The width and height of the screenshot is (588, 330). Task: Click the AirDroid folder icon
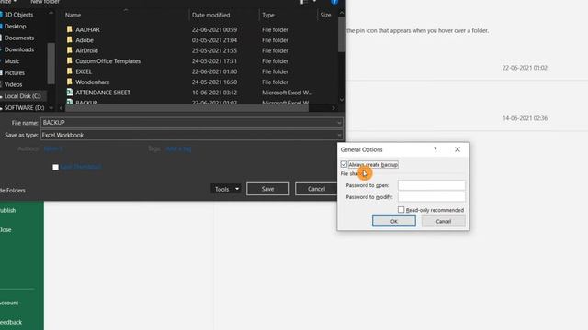(x=70, y=50)
